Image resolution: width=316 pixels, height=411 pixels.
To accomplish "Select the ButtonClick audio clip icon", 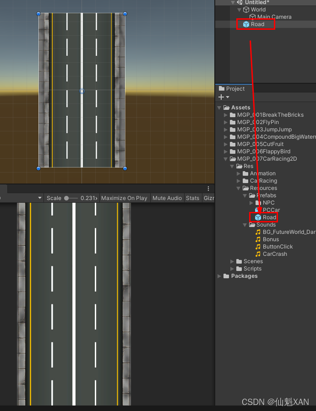I will (258, 247).
